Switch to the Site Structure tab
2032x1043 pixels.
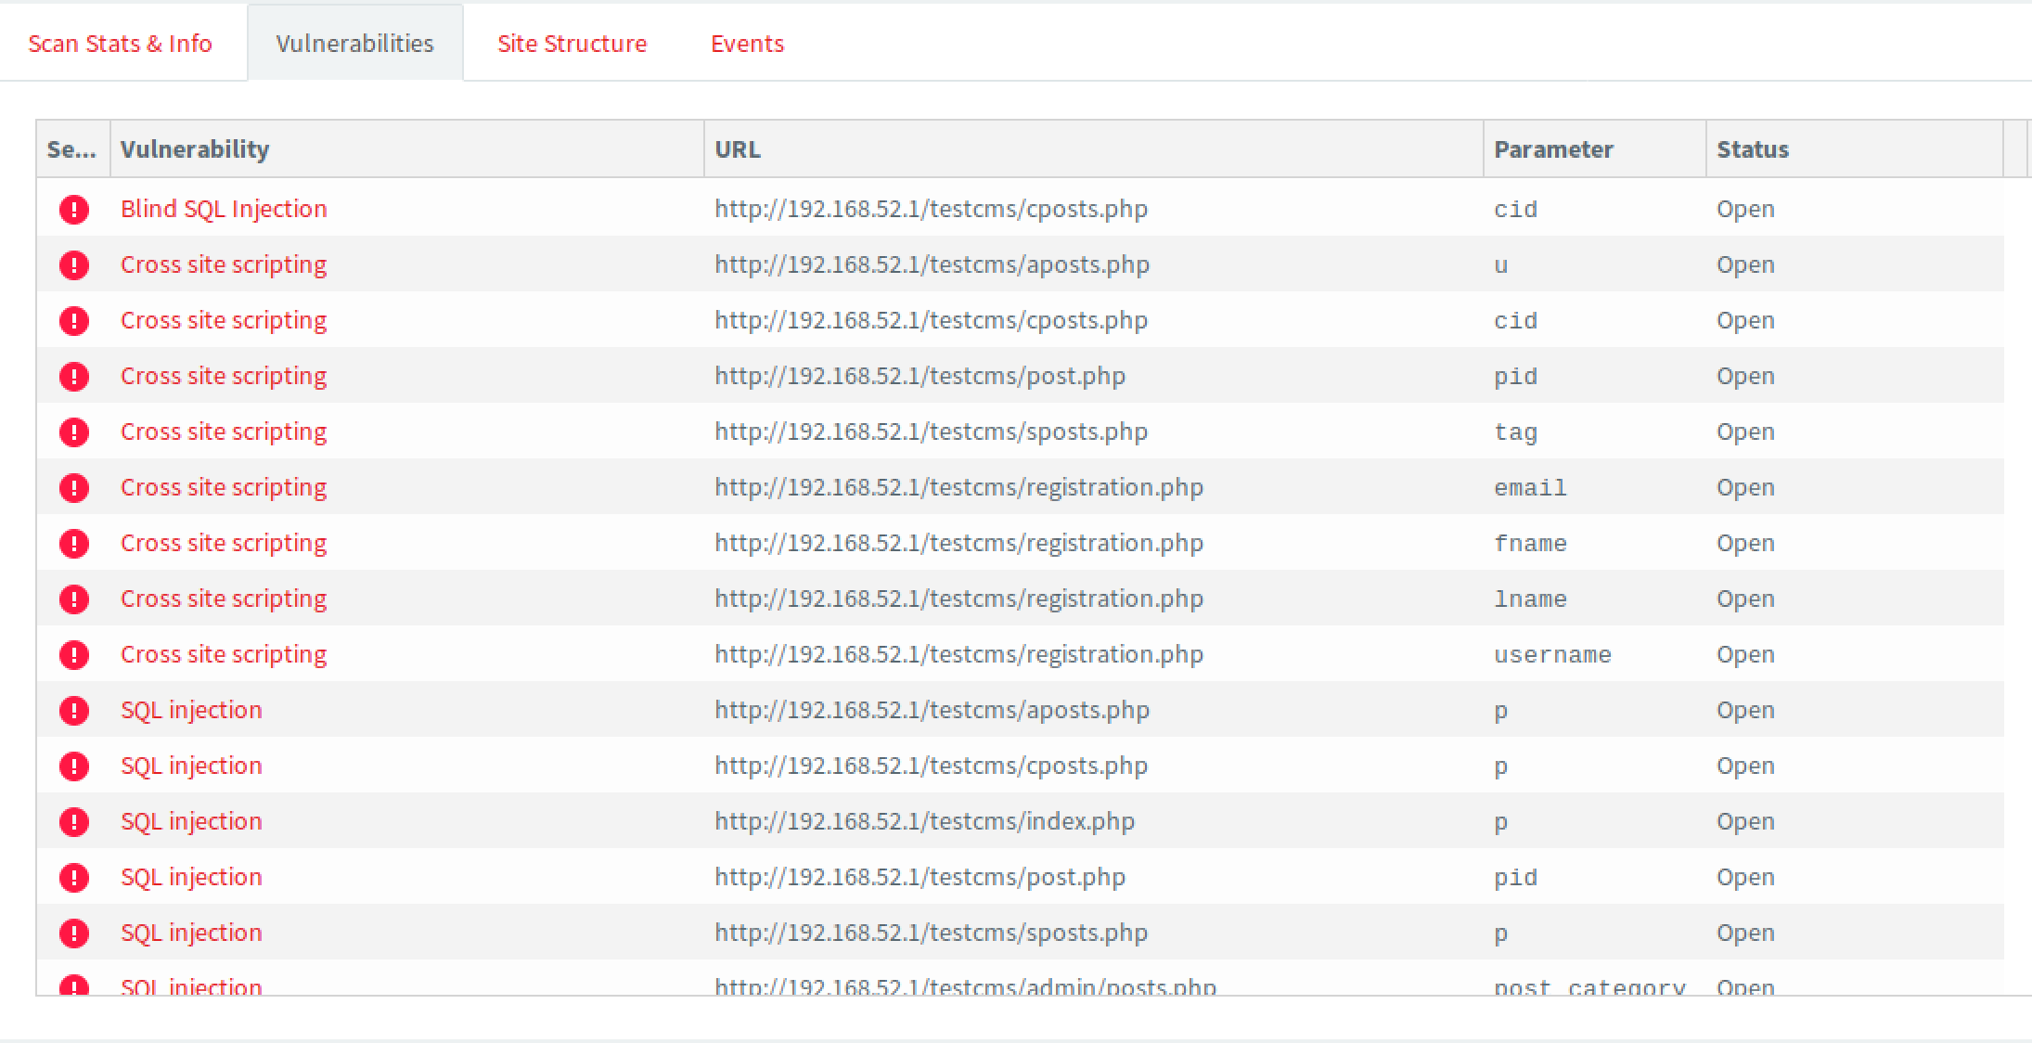pos(572,44)
